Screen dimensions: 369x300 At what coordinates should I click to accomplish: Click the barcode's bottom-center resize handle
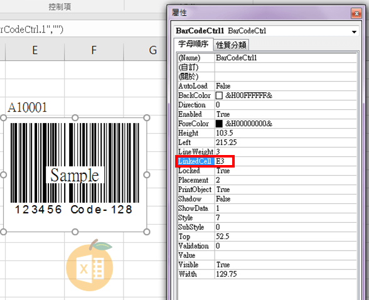tap(75, 232)
